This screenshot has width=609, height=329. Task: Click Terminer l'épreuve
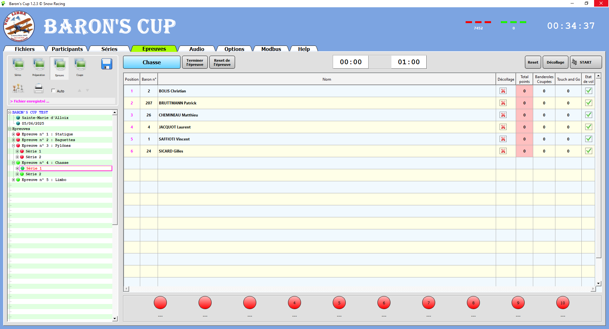point(194,62)
